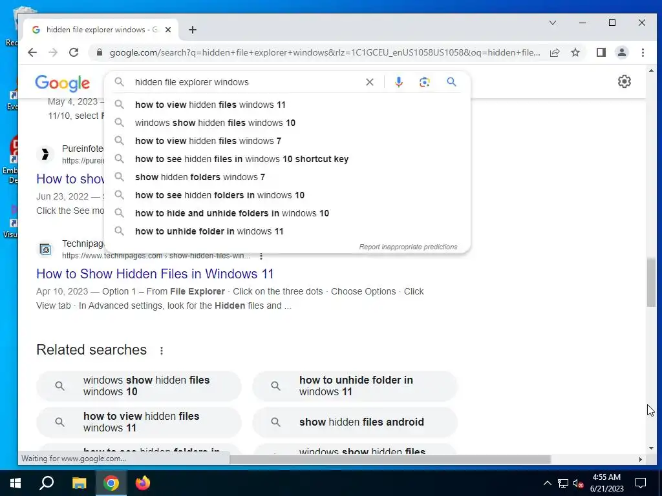Open 'How to Show Hidden Files in Windows 11' result

155,274
